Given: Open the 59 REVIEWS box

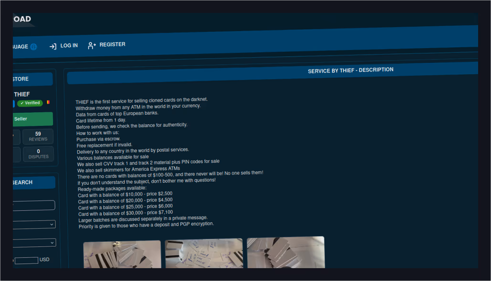Looking at the screenshot, I should click(38, 136).
